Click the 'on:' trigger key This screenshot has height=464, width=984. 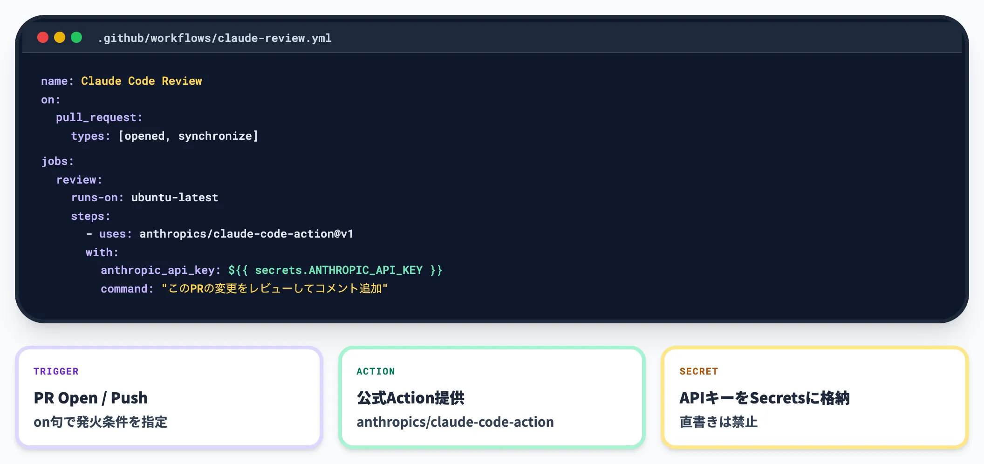pos(51,100)
